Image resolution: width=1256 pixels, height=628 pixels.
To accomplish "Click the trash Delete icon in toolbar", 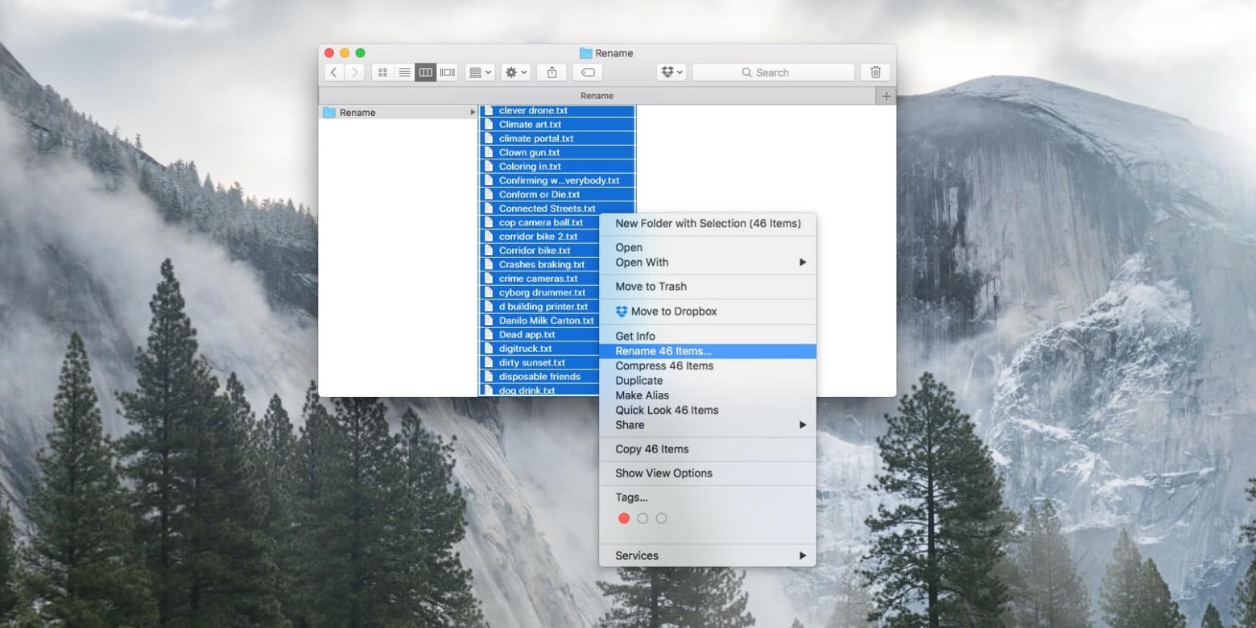I will 875,72.
